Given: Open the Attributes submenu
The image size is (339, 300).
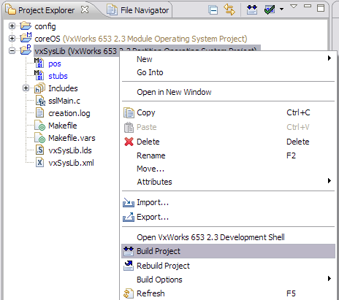Looking at the screenshot, I should coord(228,182).
